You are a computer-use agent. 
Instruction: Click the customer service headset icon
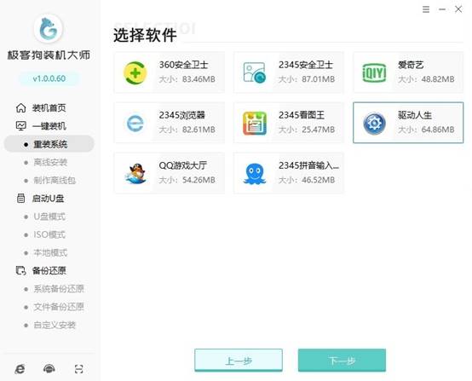pos(49,369)
